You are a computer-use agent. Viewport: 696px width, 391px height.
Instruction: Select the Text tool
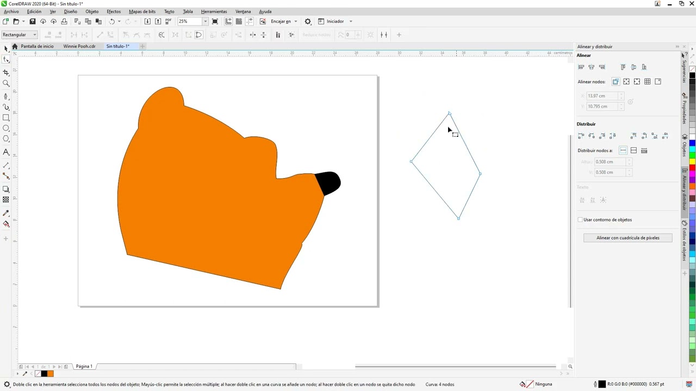[6, 152]
